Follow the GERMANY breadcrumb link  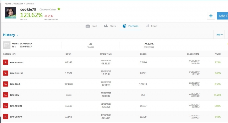[x=19, y=3]
